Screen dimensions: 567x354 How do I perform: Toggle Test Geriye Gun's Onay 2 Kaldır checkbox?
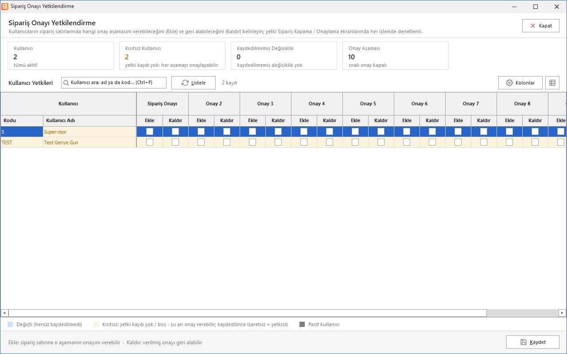[x=227, y=142]
